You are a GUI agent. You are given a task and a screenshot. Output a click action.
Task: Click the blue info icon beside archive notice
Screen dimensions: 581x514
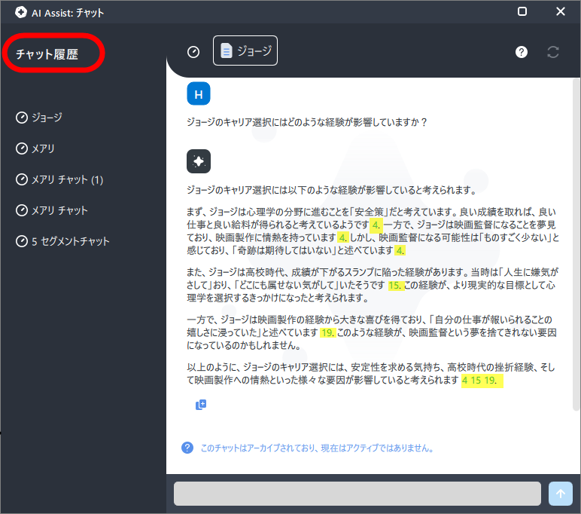coord(187,448)
